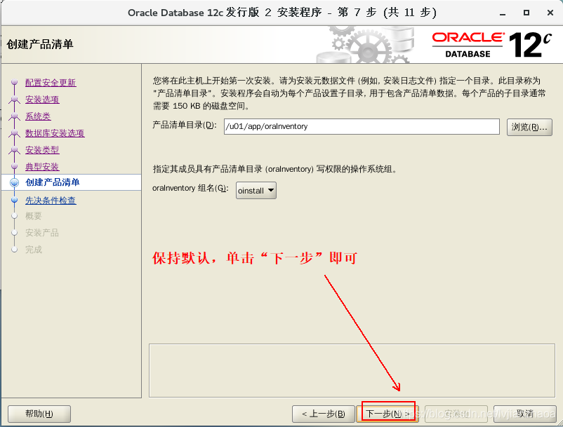This screenshot has width=563, height=427.
Task: Open the 先决条件检查 step link
Action: 51,201
